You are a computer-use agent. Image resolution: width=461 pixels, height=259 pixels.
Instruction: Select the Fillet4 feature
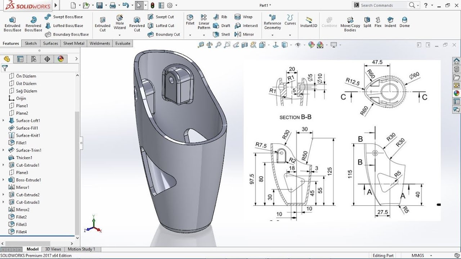(21, 232)
